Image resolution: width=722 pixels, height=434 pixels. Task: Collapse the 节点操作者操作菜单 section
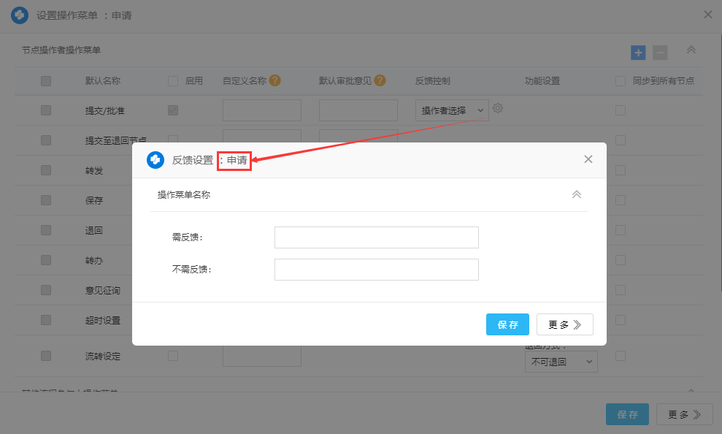(691, 50)
